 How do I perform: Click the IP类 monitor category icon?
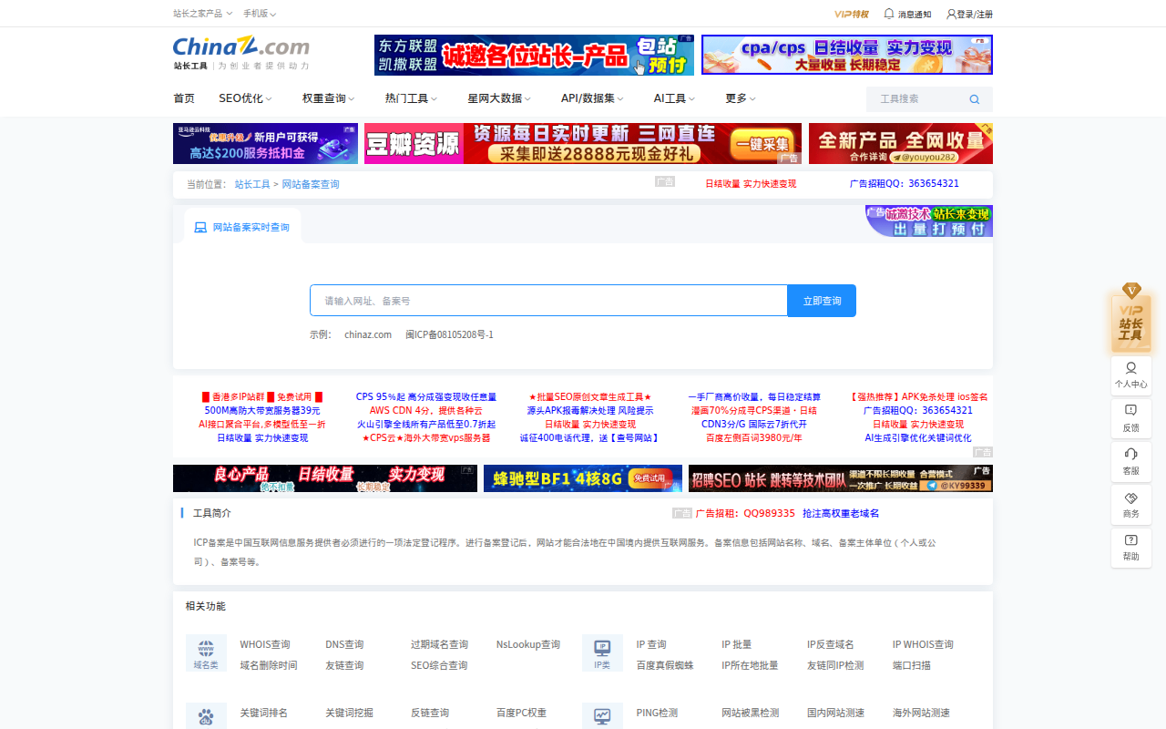tap(602, 652)
